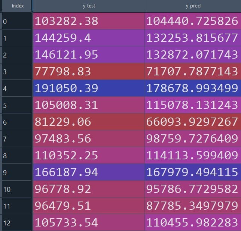Select the y_test cell 105733.54

pos(89,223)
